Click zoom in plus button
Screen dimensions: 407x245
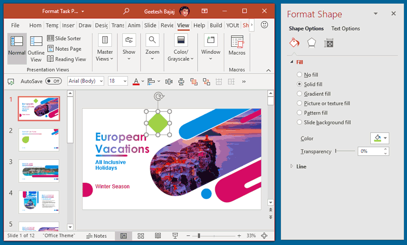coord(239,236)
